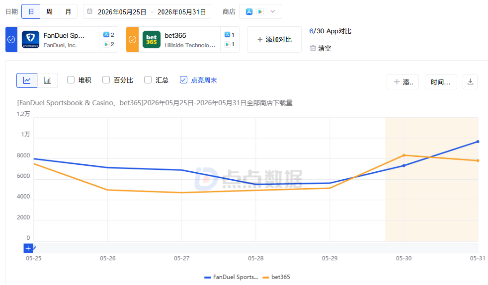Enable the 汇总 summary checkbox

(148, 80)
